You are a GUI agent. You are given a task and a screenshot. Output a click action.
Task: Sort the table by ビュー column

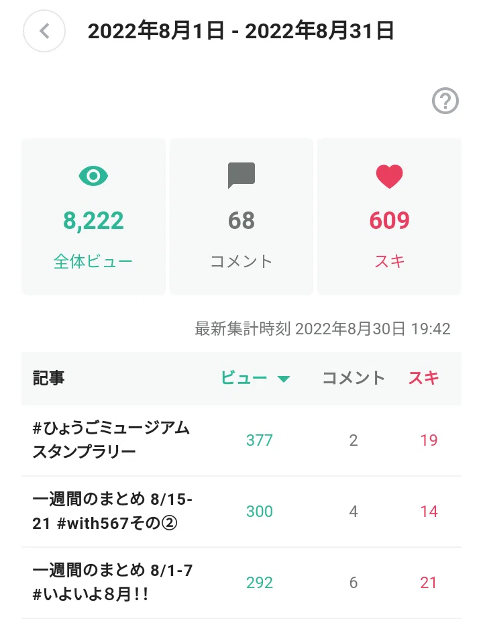tap(244, 378)
